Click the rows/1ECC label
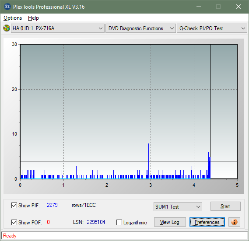Screen dimensions: 249x241 click(x=84, y=205)
